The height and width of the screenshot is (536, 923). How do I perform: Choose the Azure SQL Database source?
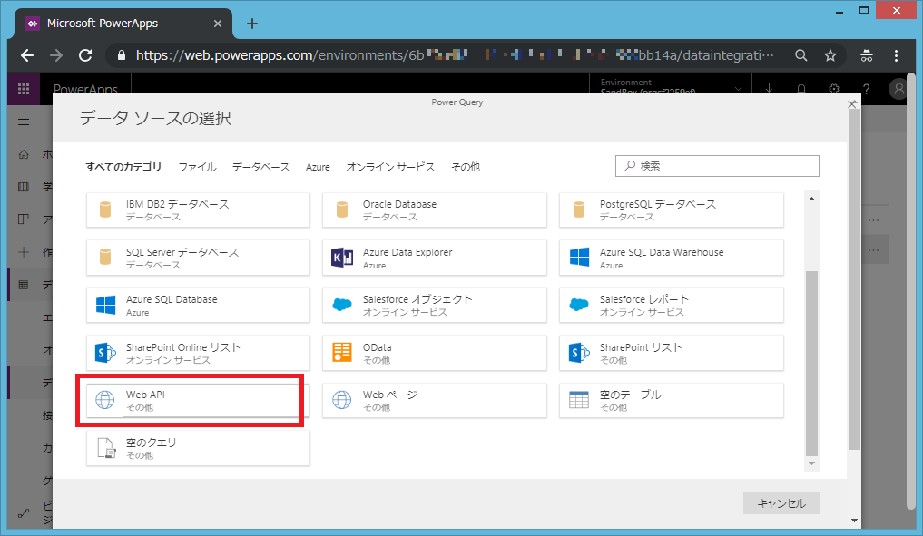[x=198, y=306]
